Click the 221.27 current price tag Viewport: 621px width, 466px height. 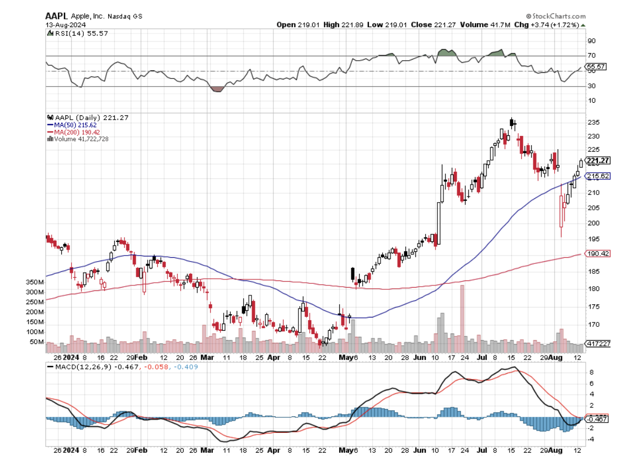click(x=599, y=161)
